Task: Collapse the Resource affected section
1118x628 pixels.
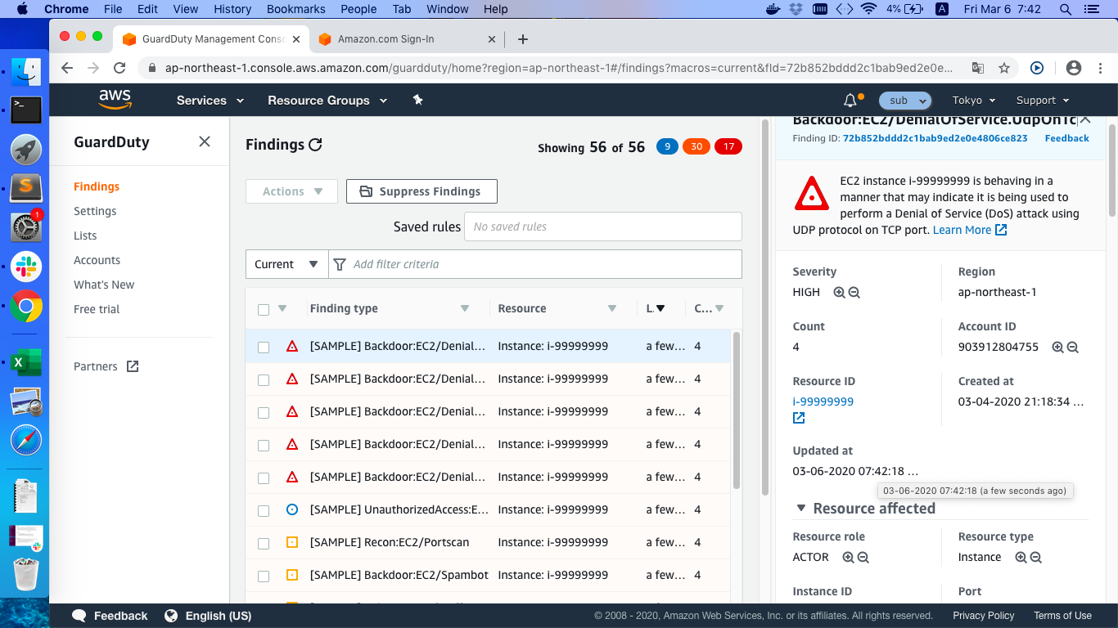Action: click(x=800, y=509)
